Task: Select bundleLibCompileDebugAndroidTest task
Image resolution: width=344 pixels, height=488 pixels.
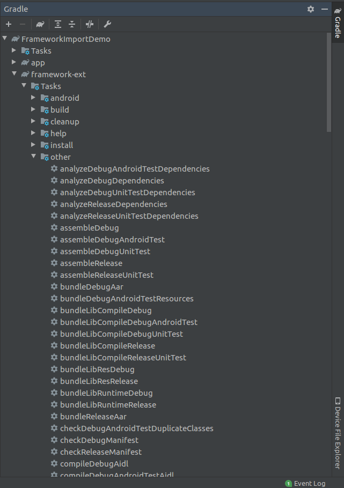Action: 129,322
